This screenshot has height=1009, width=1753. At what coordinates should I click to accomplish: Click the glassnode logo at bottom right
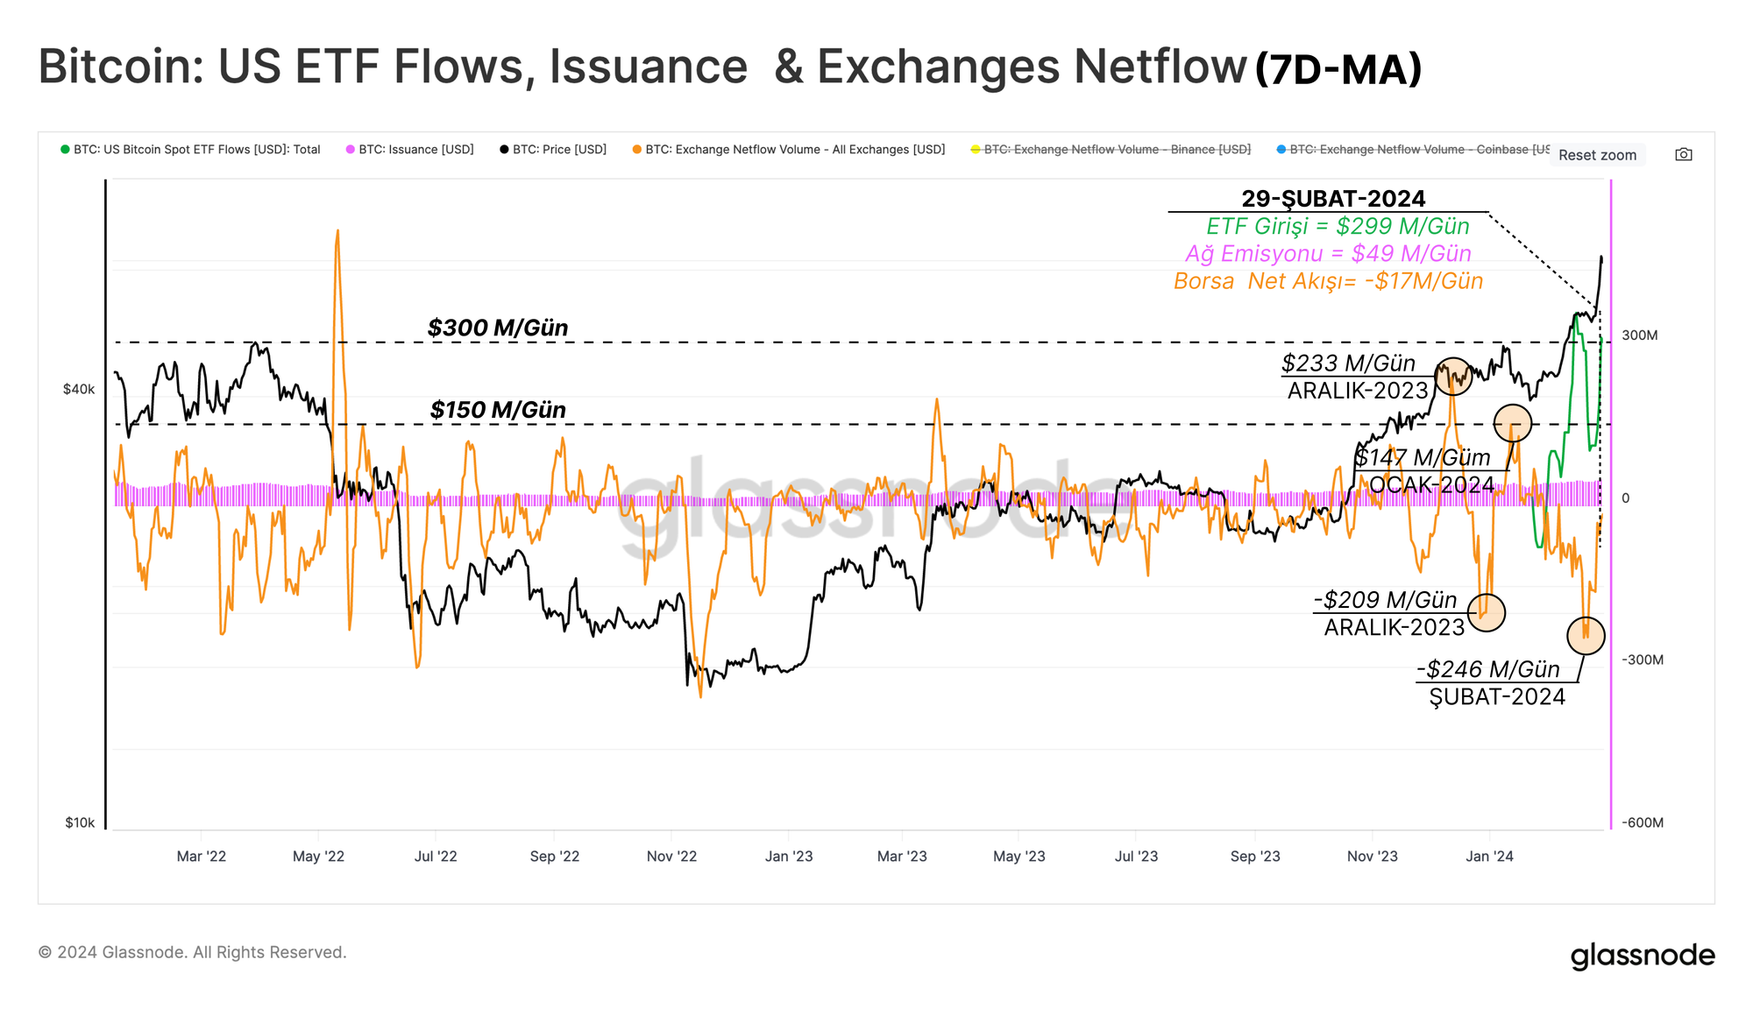pyautogui.click(x=1642, y=956)
